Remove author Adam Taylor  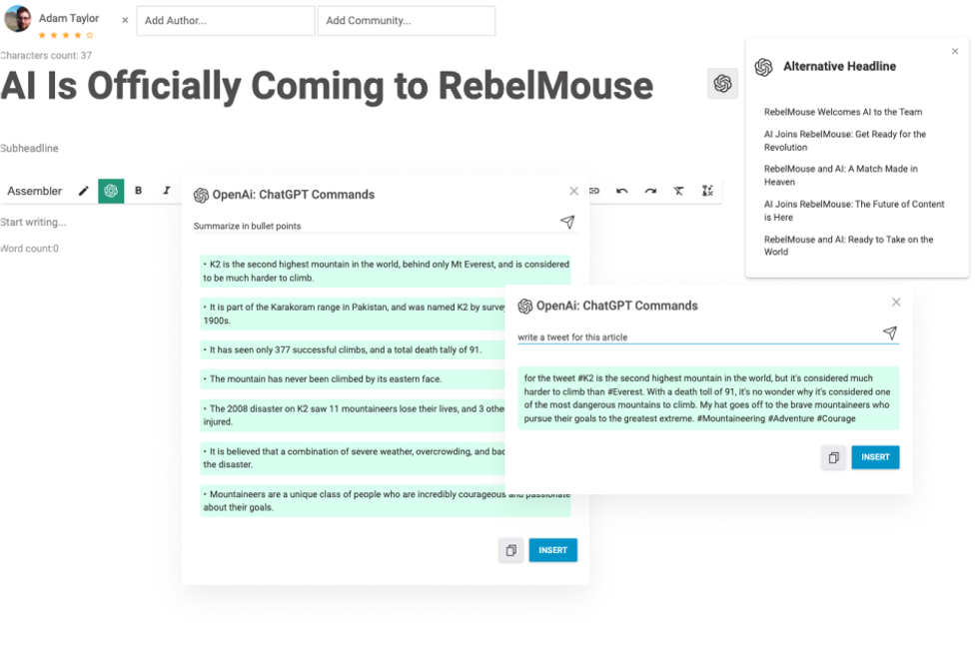click(x=125, y=20)
